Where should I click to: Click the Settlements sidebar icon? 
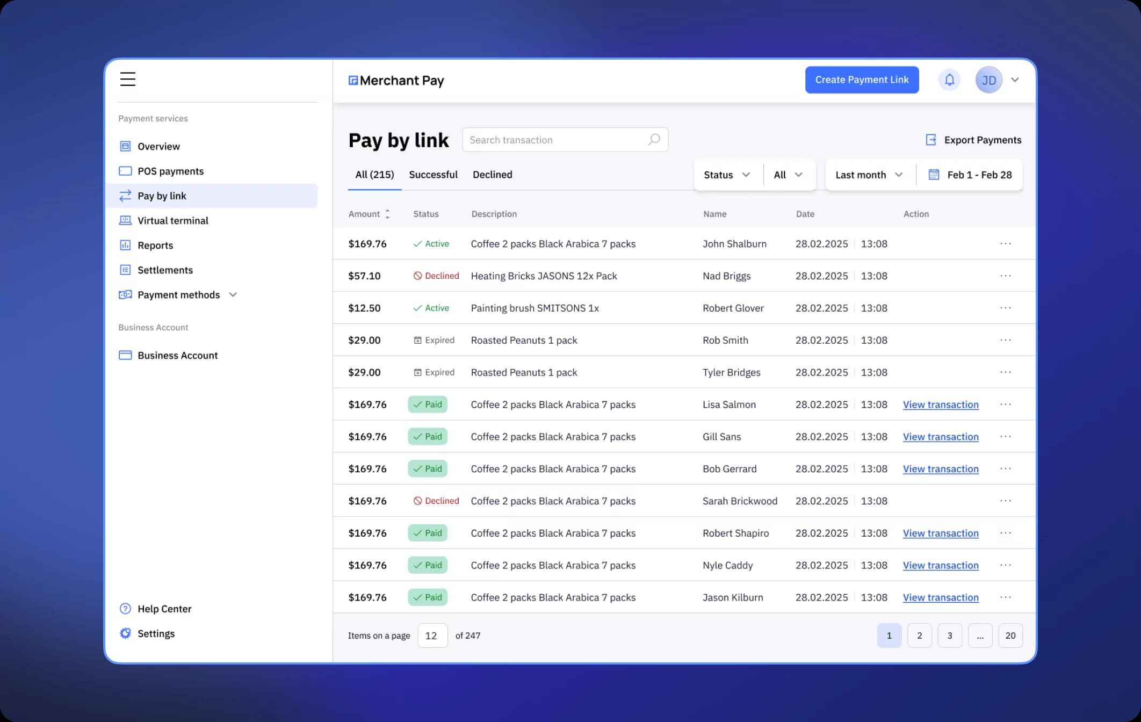point(125,270)
